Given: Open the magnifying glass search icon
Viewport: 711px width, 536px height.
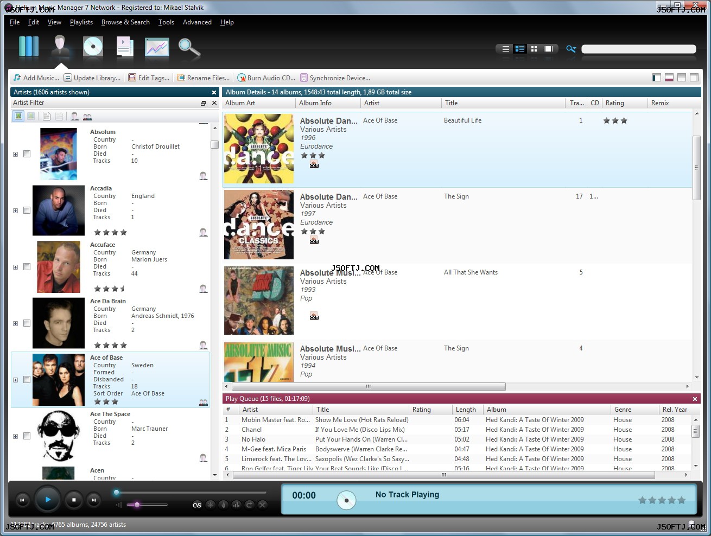Looking at the screenshot, I should (189, 48).
